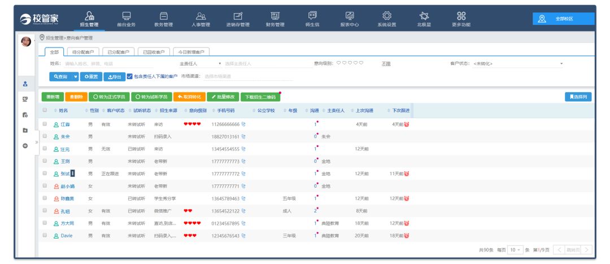
Task: Expand the 客户状态 dropdown
Action: [517, 63]
